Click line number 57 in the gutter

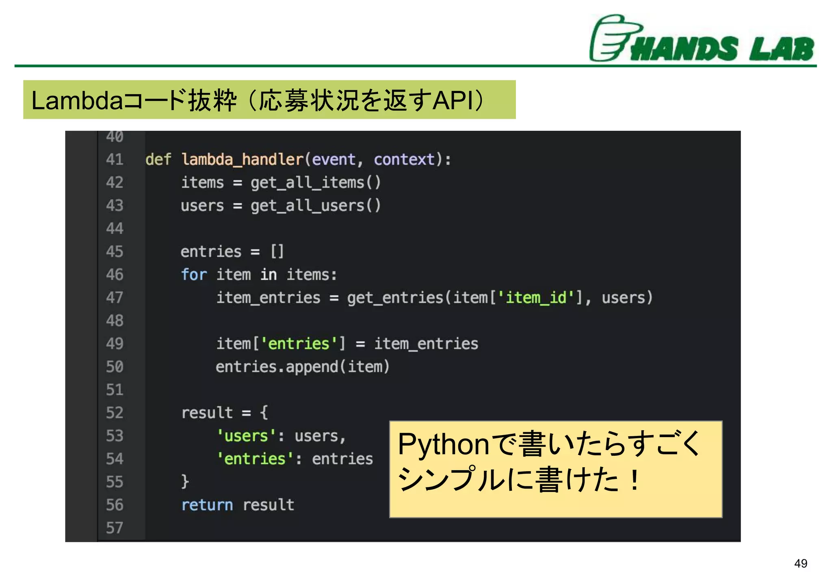point(115,528)
